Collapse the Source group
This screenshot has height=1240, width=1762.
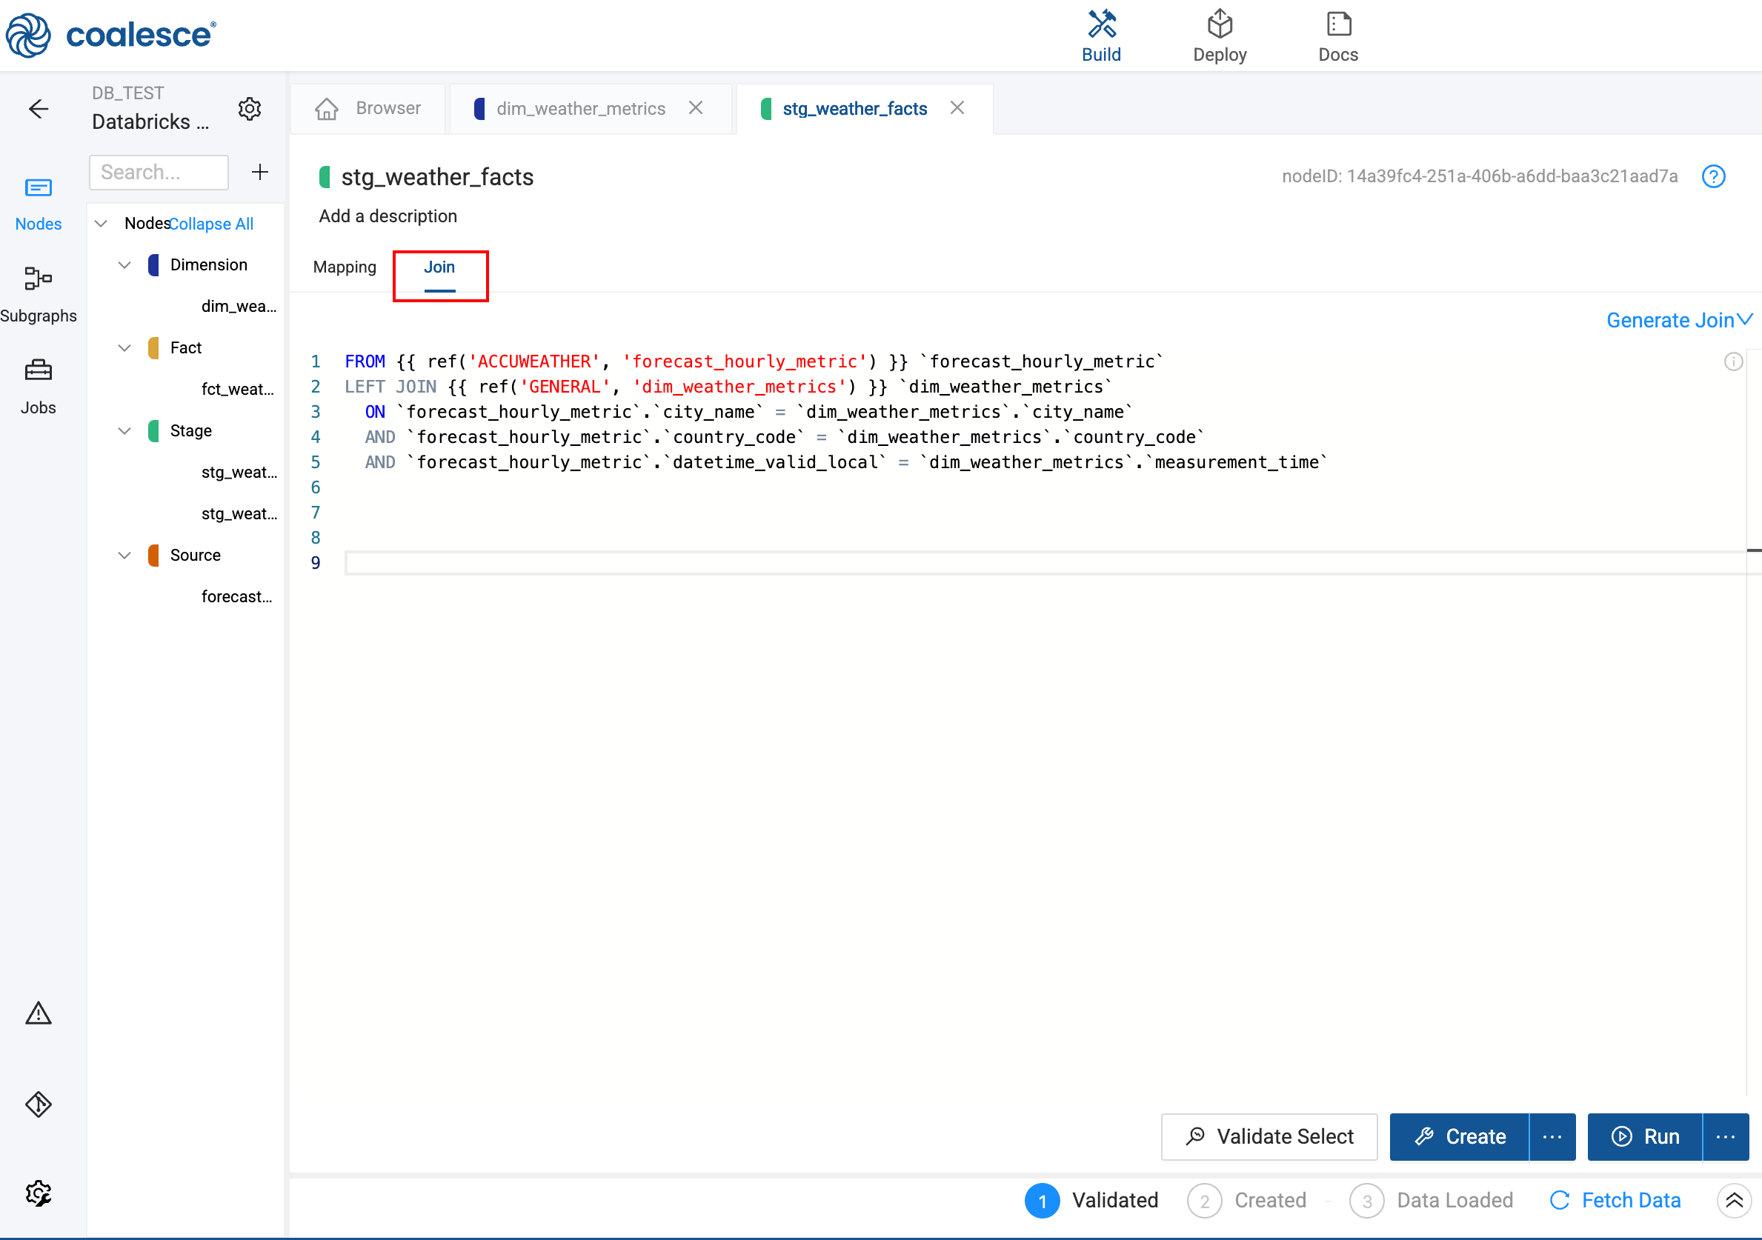click(x=124, y=555)
